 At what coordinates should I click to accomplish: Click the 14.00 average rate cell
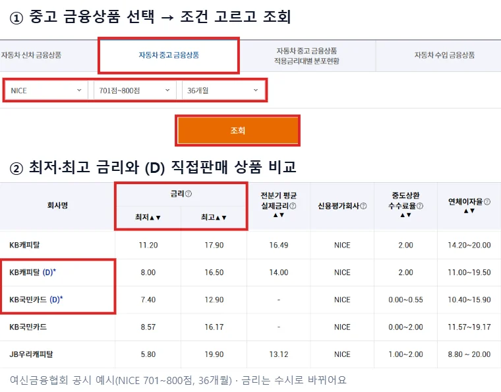pyautogui.click(x=279, y=273)
